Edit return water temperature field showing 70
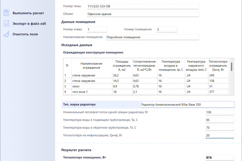The height and width of the screenshot is (161, 242). pos(220,128)
